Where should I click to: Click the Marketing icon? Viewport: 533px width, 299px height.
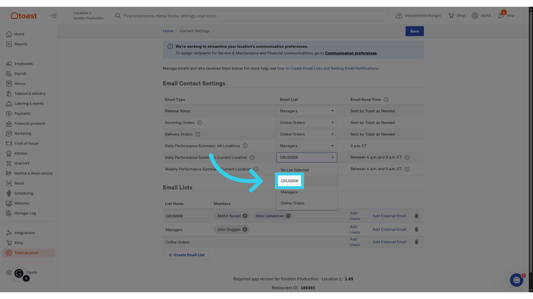tap(9, 133)
